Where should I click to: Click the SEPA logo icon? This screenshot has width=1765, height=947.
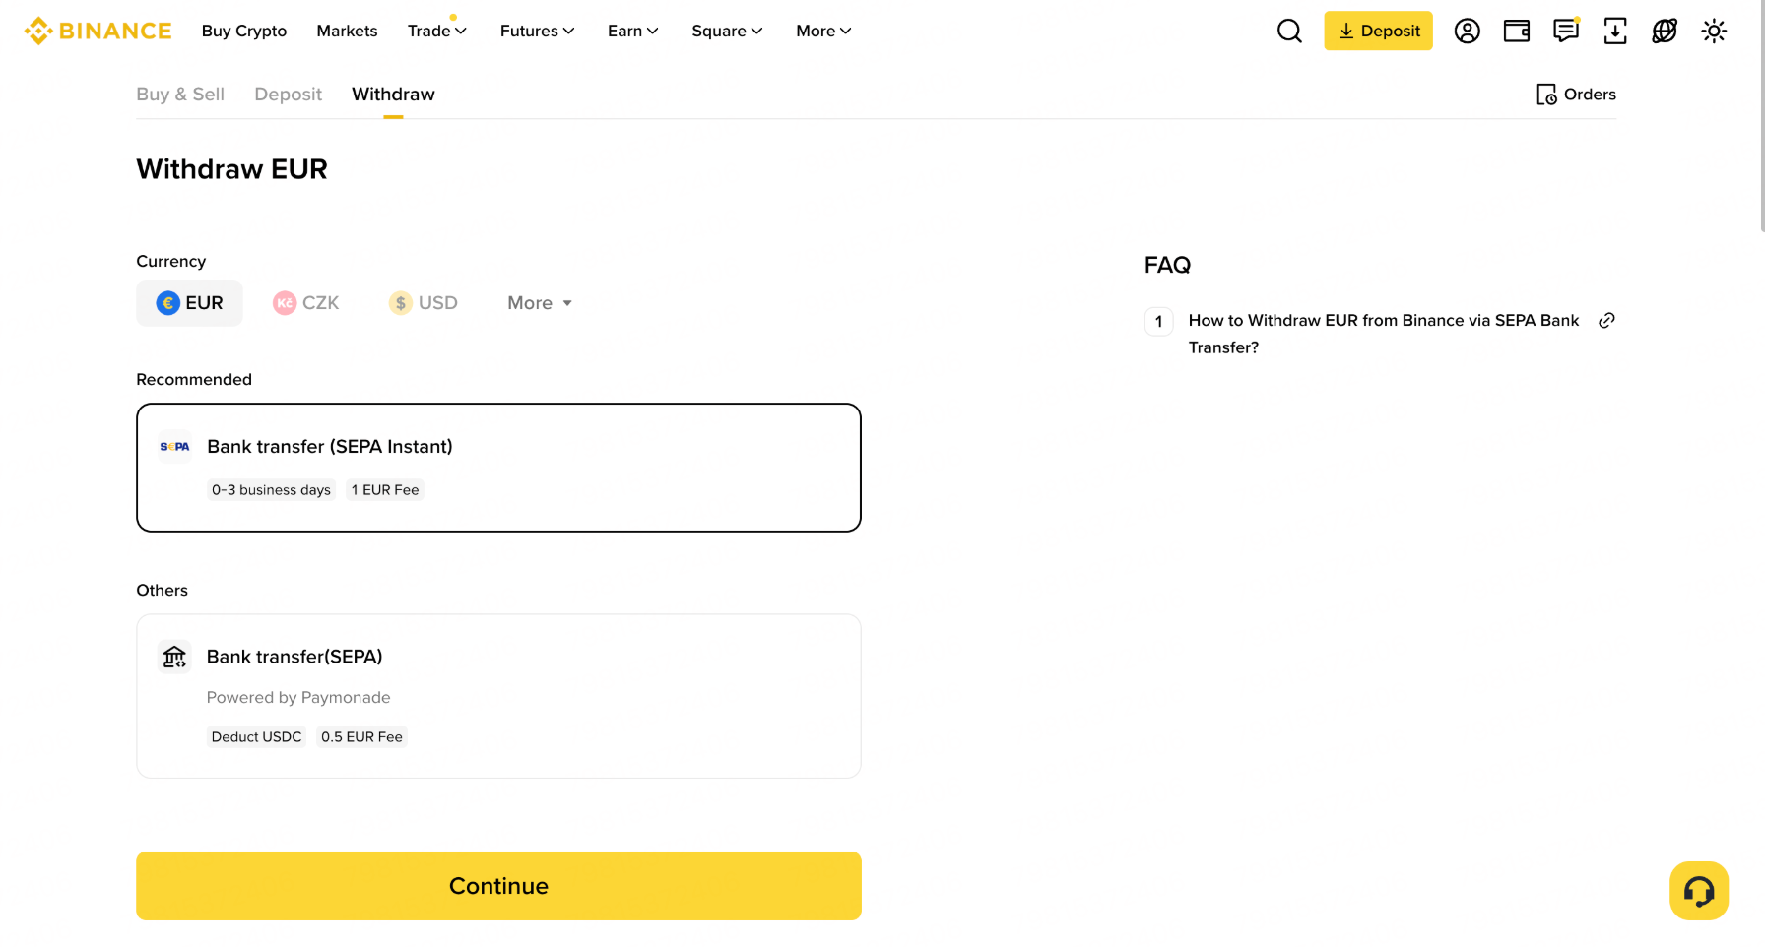tap(174, 447)
